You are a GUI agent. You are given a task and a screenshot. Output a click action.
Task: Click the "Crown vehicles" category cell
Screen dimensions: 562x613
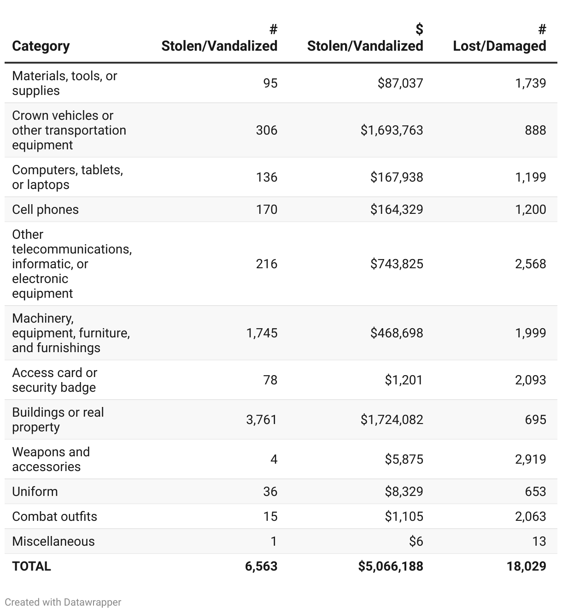69,130
